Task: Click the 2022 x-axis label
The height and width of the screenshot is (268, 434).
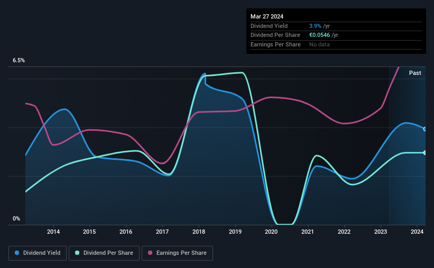Action: coord(344,232)
